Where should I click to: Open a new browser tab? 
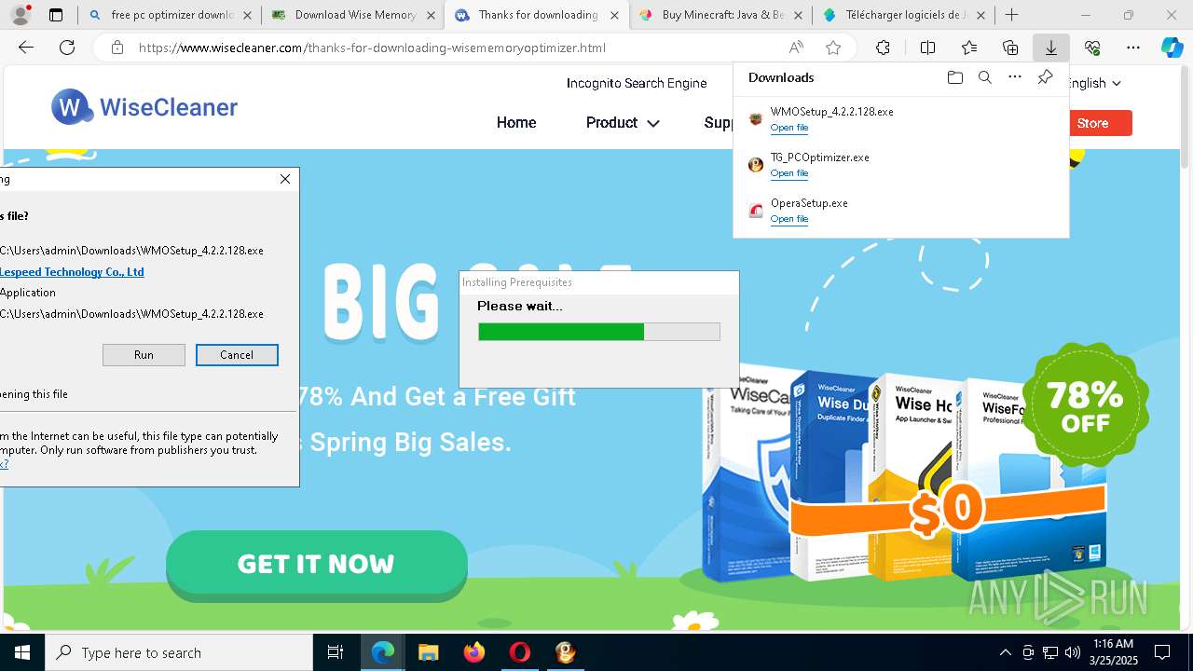(1011, 15)
